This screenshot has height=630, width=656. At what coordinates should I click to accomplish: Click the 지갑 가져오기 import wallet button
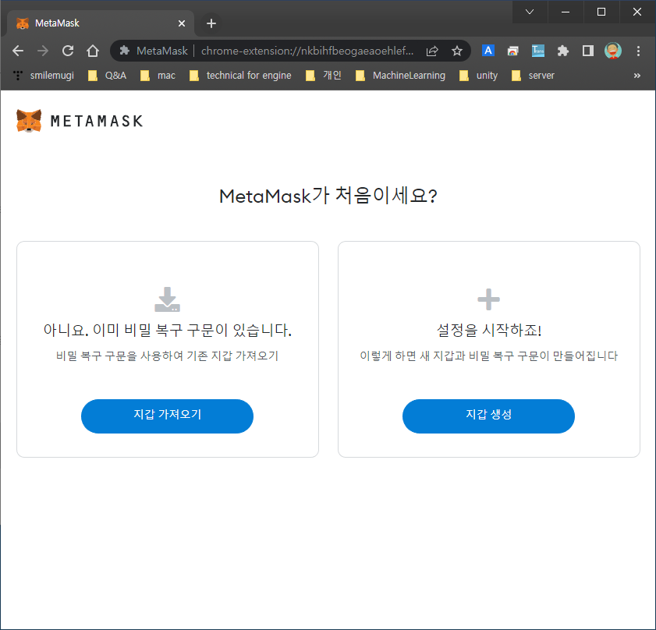pyautogui.click(x=167, y=416)
